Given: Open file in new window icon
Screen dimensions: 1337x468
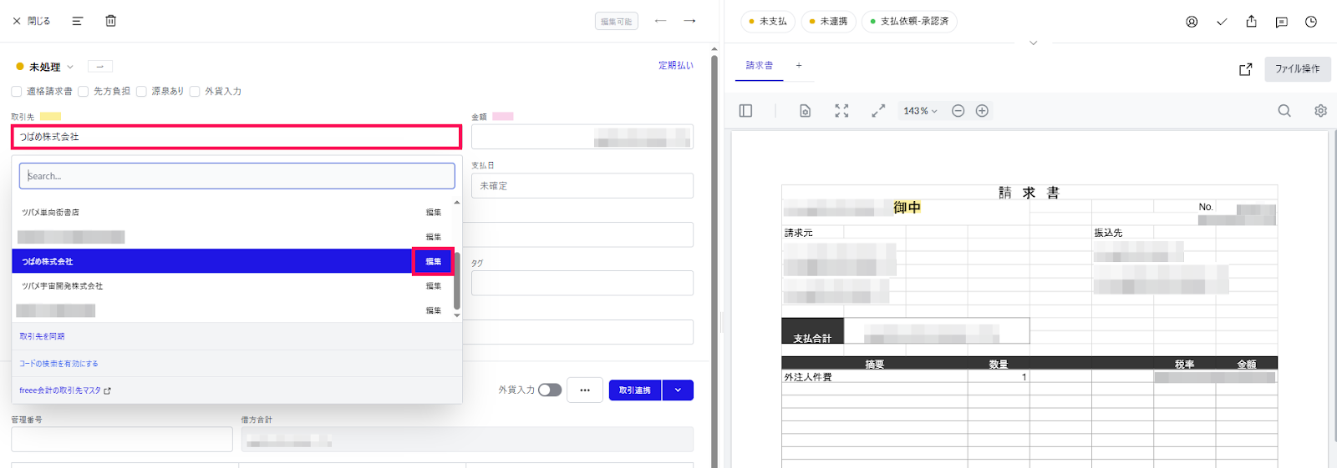Looking at the screenshot, I should tap(1245, 69).
